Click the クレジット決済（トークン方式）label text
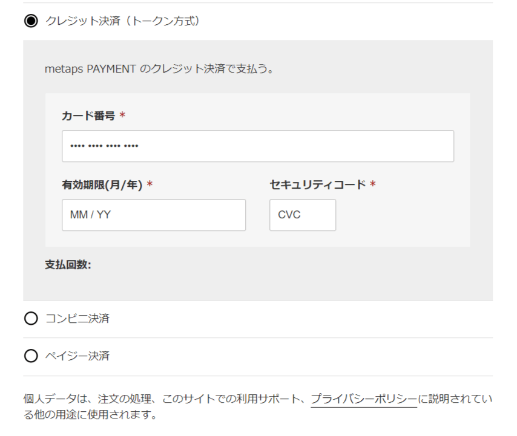 coord(122,21)
